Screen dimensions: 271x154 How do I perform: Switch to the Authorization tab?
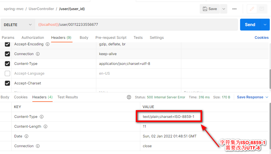pos(33,38)
